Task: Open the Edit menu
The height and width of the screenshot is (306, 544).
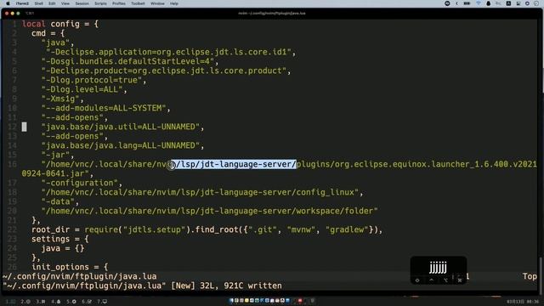Action: point(52,3)
